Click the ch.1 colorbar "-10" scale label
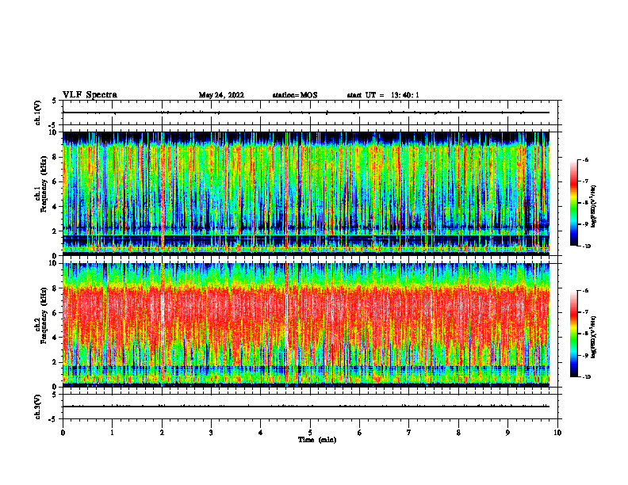 coord(586,246)
